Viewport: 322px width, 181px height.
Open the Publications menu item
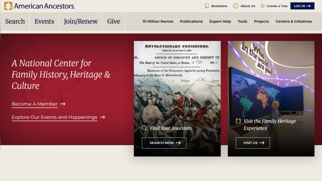191,21
